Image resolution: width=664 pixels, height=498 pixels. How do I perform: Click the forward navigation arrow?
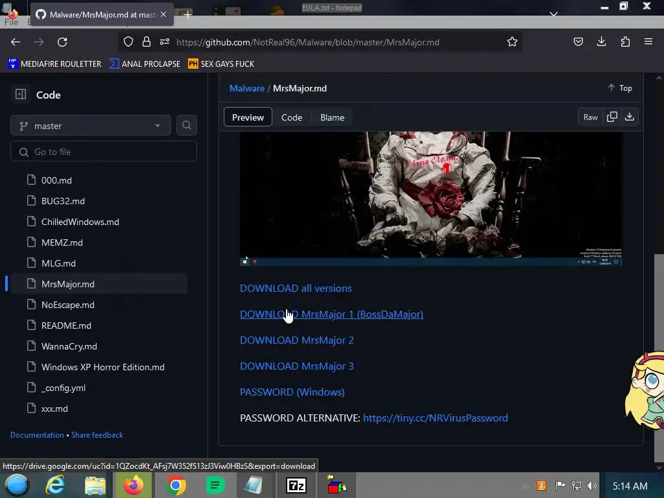click(39, 42)
